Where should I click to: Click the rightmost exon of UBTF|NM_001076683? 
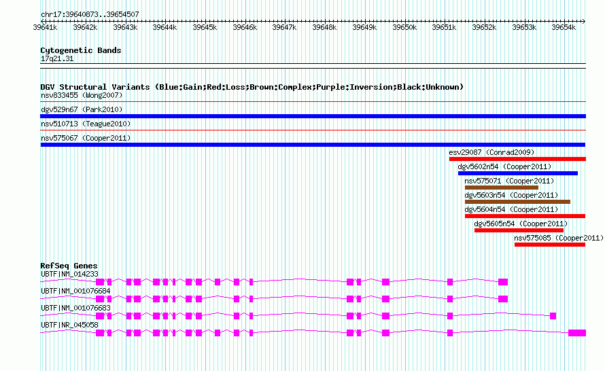tap(553, 316)
